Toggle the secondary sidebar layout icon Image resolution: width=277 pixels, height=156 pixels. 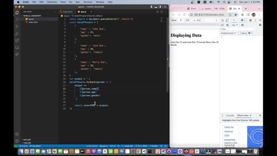160,7
